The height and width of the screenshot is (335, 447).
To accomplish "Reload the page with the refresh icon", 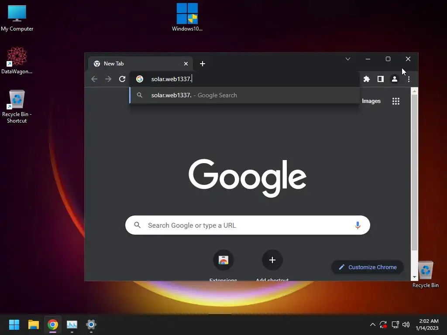I will [x=122, y=79].
